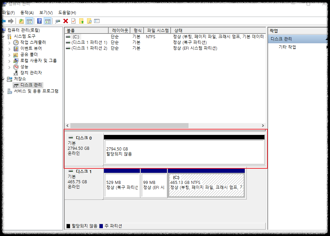Toggle the Show/Hide Action Pane icon
Screen dimensions: 330x236
click(48, 21)
